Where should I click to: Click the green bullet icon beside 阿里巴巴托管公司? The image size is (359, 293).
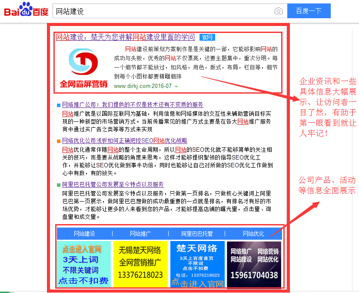(x=59, y=185)
